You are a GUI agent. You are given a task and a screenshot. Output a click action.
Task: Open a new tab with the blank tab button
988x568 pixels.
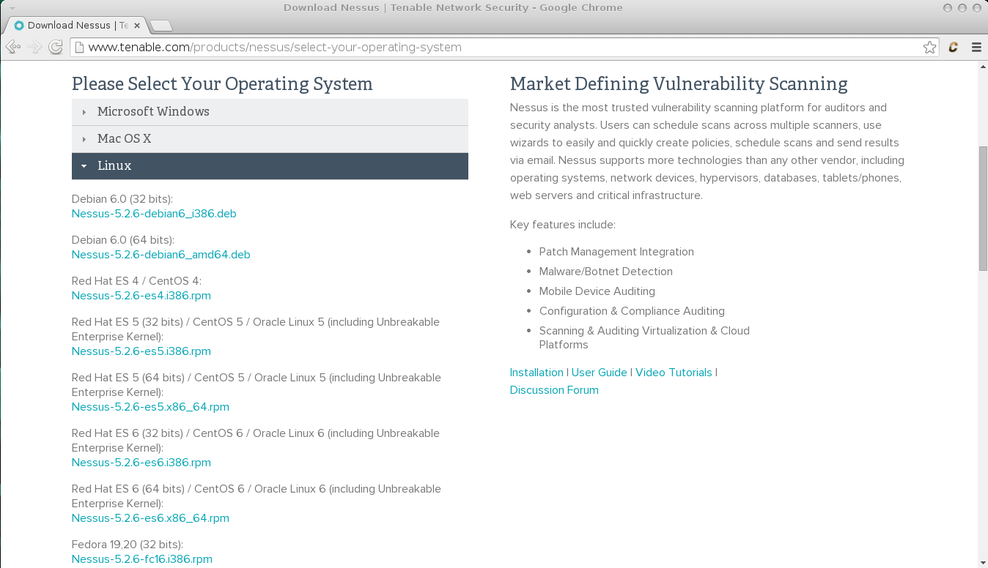tap(161, 26)
